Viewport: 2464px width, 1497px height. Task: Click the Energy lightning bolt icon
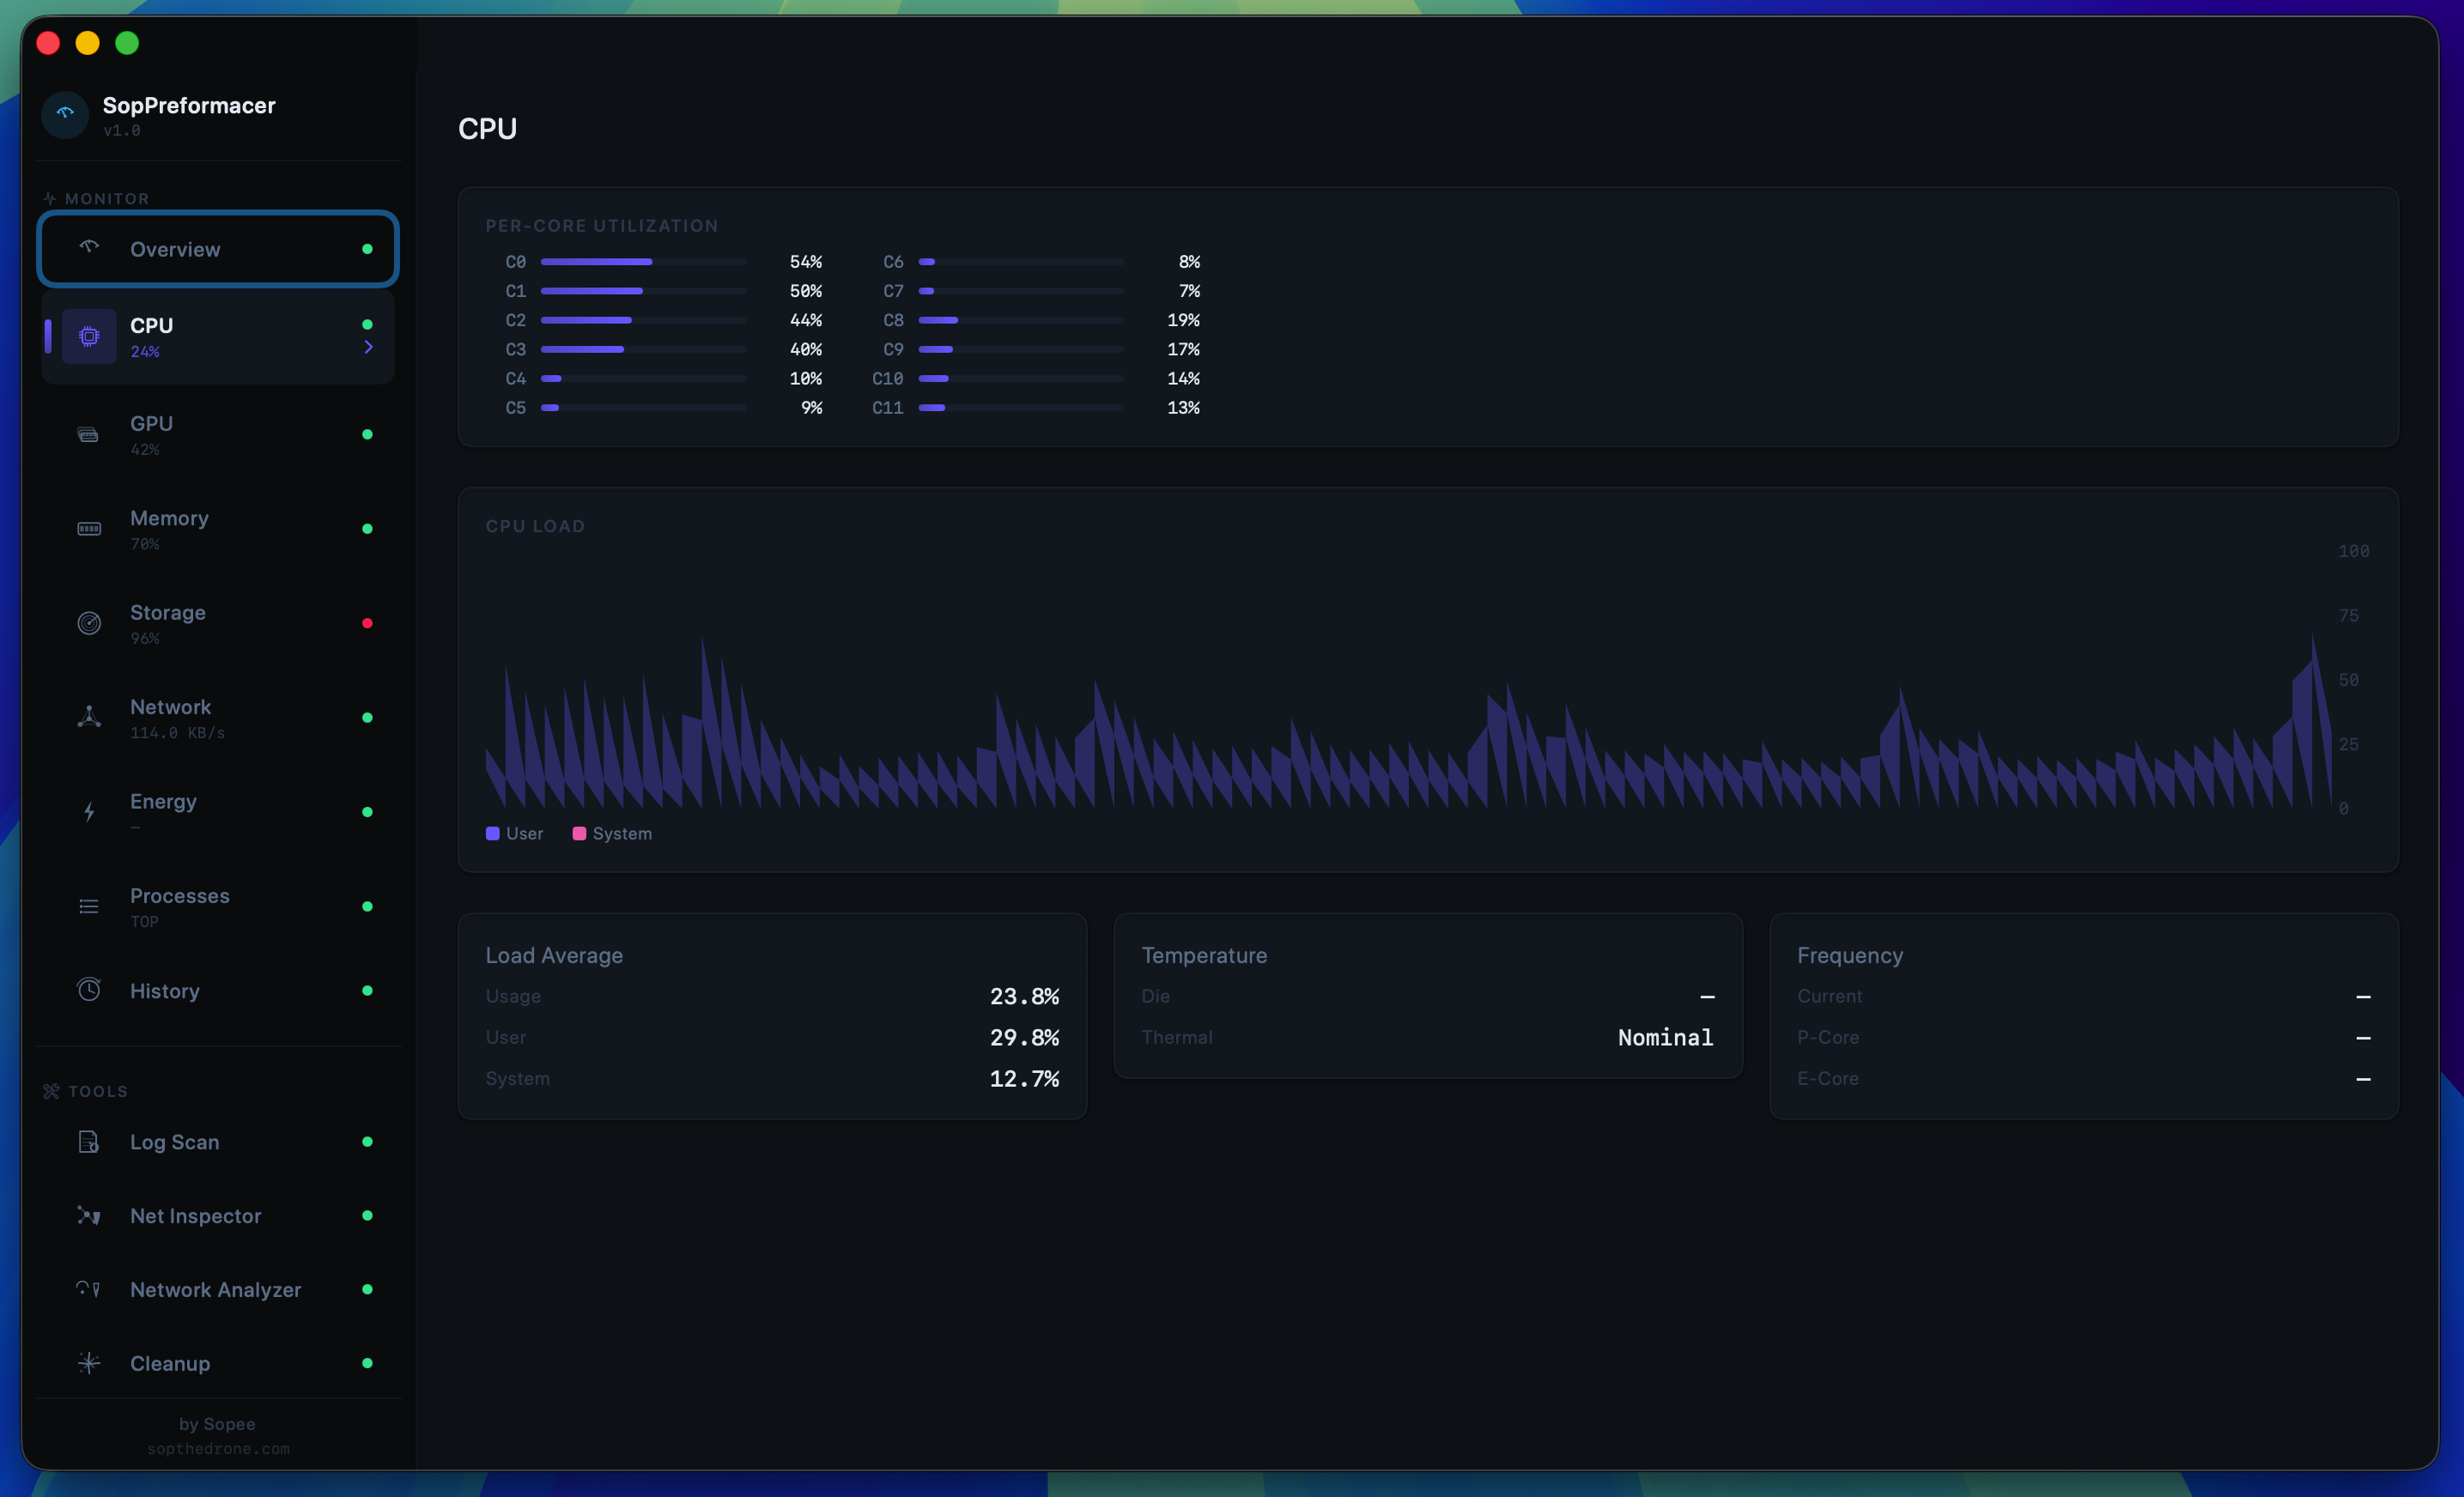click(x=88, y=811)
